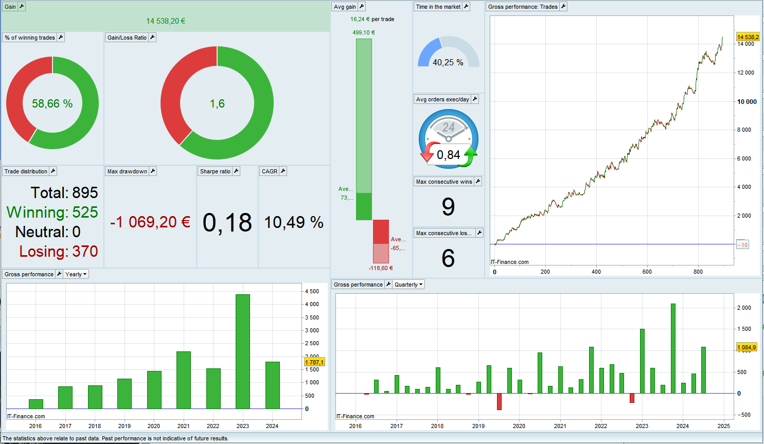This screenshot has height=444, width=764.
Task: Click the Max consecutive wins wrench
Action: [x=478, y=182]
